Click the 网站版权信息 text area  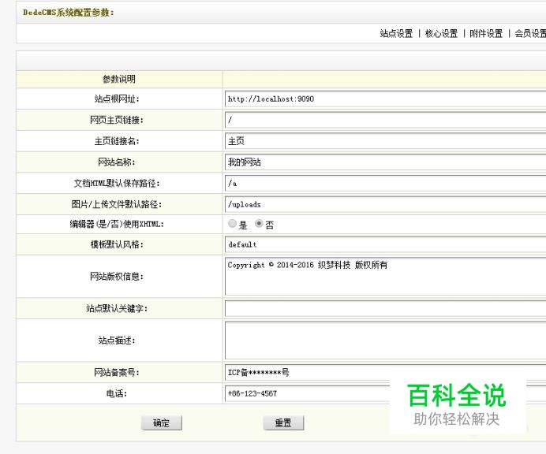[x=386, y=277]
